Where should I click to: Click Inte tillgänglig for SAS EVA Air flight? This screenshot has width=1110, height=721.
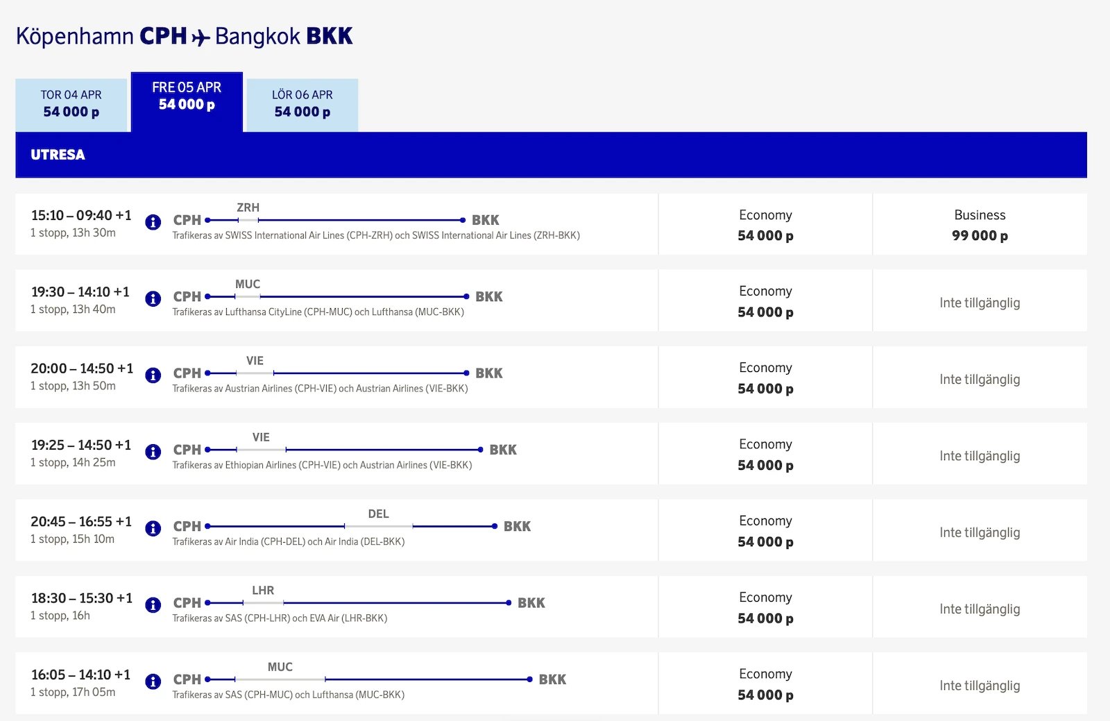pos(980,609)
